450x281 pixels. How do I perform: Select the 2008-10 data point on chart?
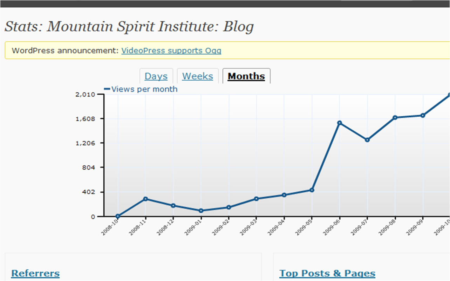118,216
